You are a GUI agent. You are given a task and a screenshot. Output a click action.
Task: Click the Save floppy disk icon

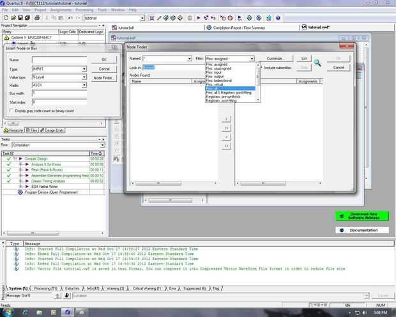tap(20, 18)
